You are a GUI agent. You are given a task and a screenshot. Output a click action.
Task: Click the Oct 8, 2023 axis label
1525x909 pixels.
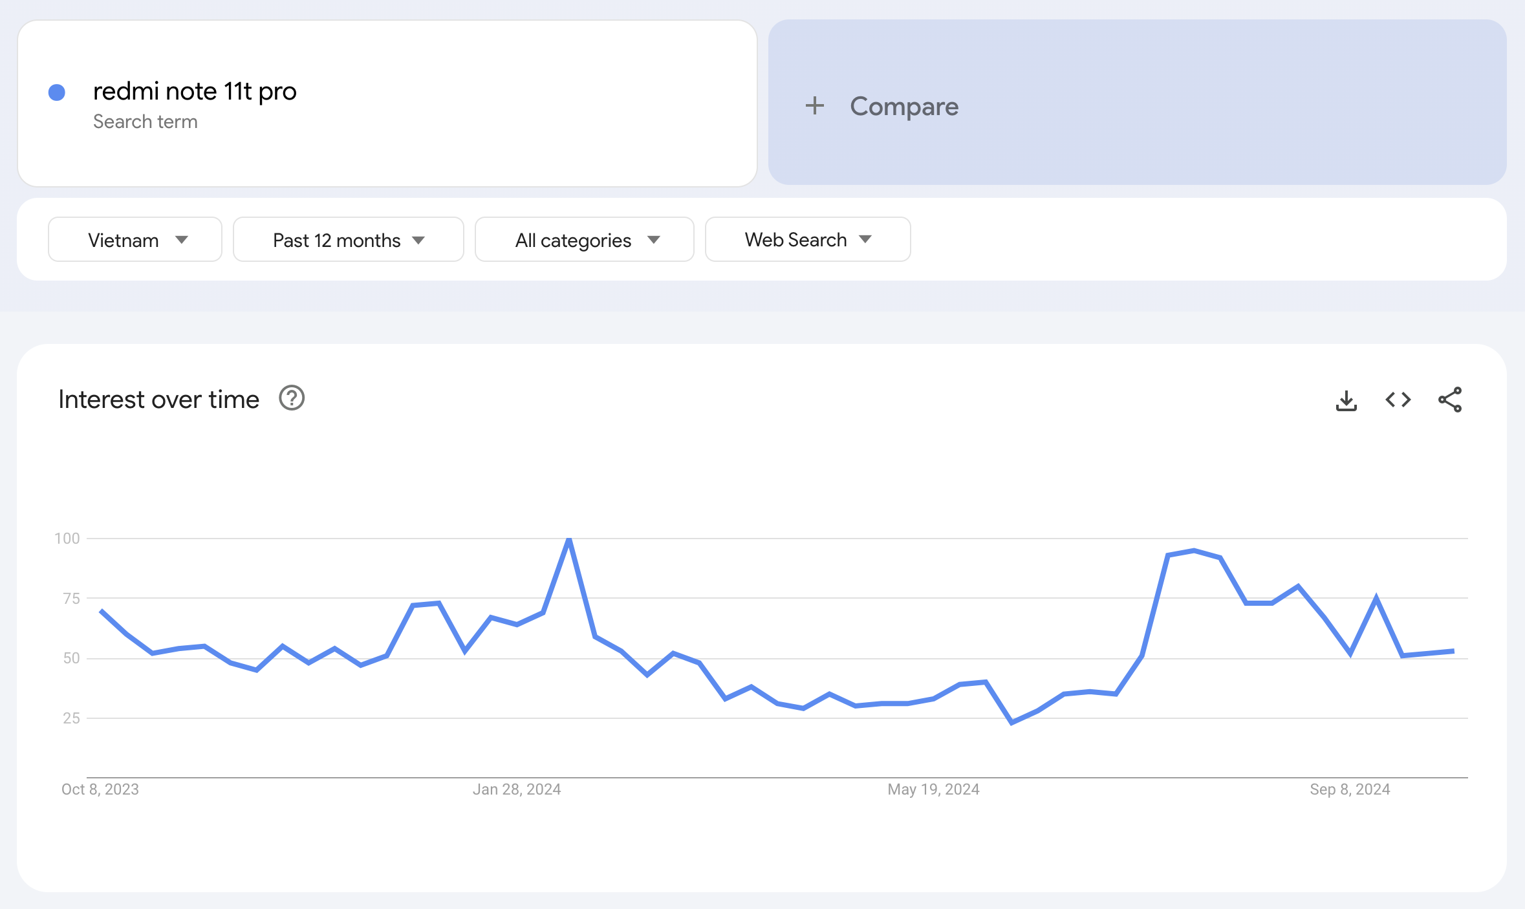click(100, 789)
